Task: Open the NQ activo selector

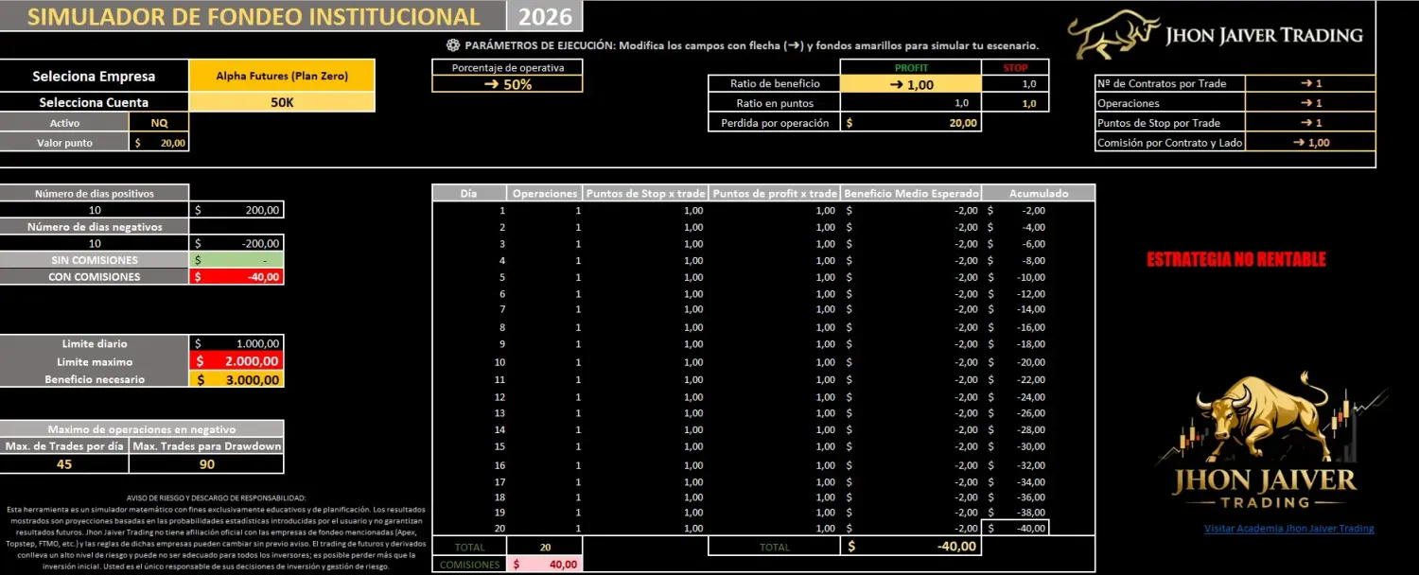Action: pyautogui.click(x=159, y=122)
